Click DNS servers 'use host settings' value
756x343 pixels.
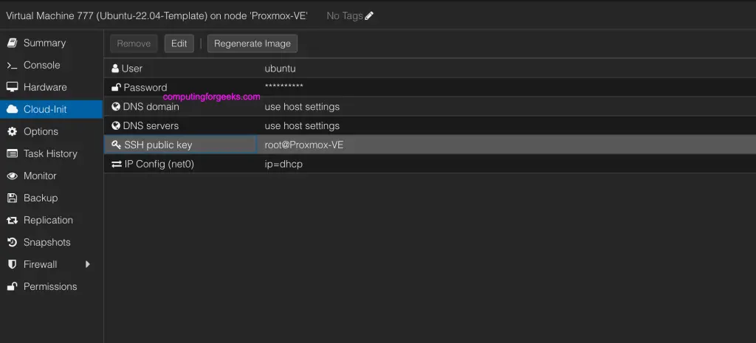coord(302,125)
